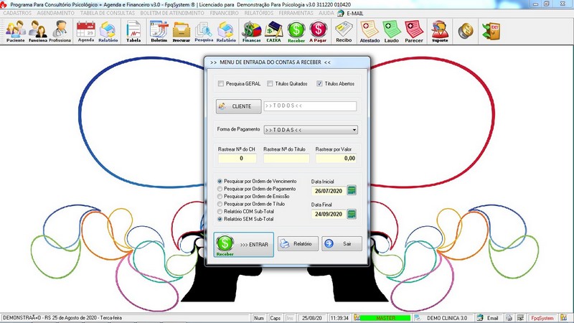Viewport: 574px width, 323px height.
Task: Click the Caps status bar indicator
Action: point(275,318)
